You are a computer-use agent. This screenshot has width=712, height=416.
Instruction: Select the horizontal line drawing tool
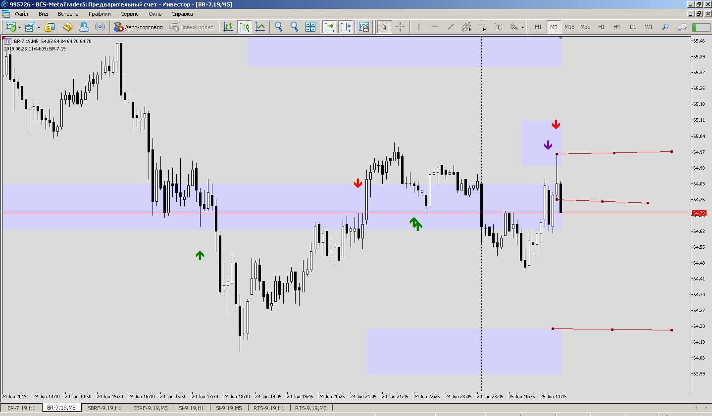[x=434, y=27]
